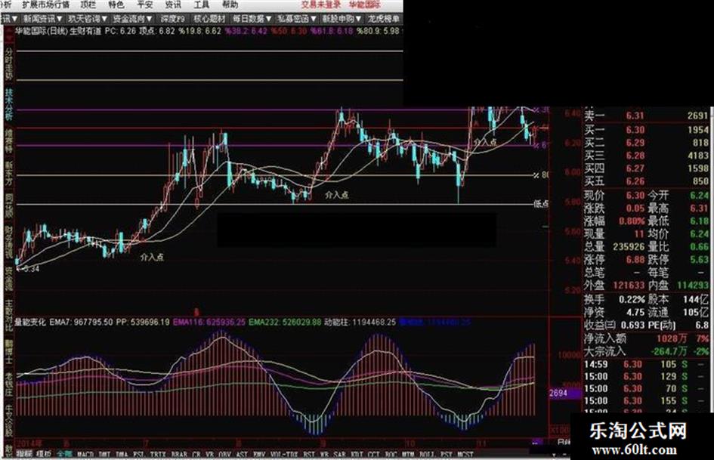
Task: Open the 扩展市场行情 menu
Action: coord(46,5)
